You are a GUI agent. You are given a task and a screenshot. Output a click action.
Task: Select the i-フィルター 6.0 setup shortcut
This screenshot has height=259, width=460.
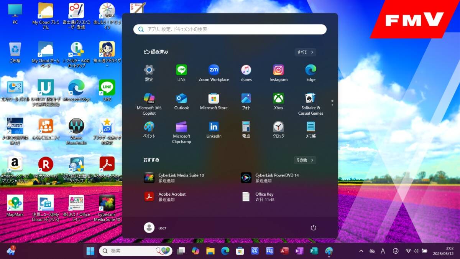[76, 55]
